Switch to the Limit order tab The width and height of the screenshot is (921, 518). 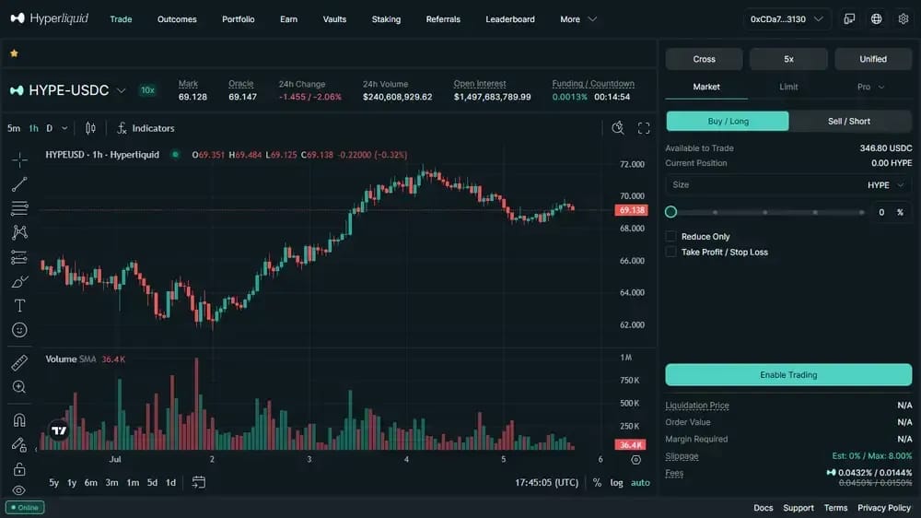[788, 87]
